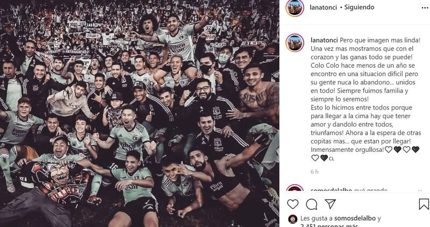Click lanatonci username in the caption

point(325,40)
